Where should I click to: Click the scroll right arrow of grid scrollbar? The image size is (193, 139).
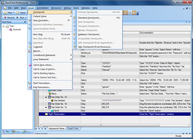(x=189, y=125)
